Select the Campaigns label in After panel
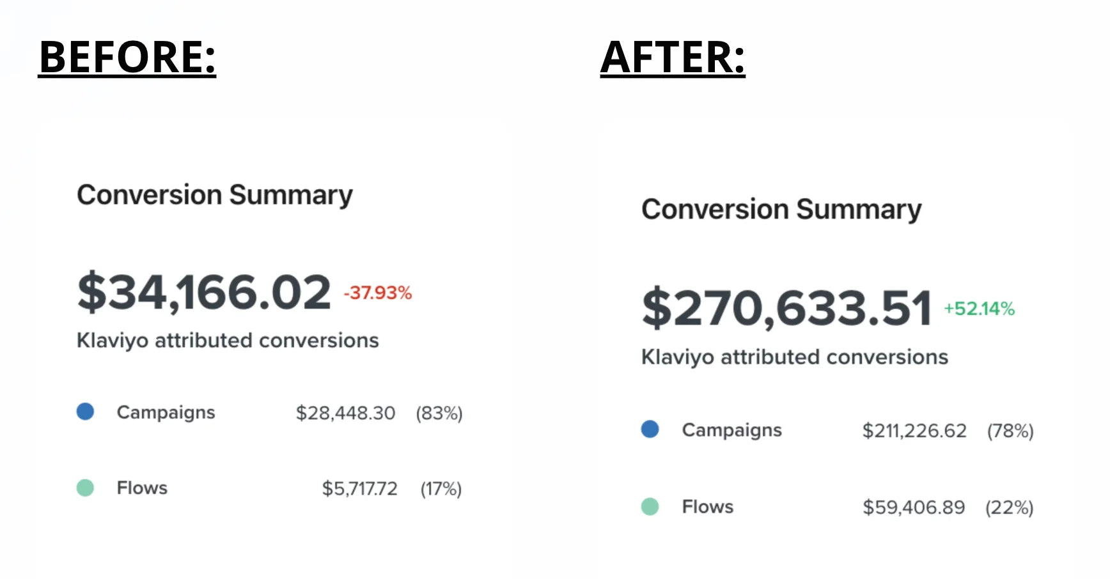This screenshot has width=1110, height=579. (x=731, y=431)
